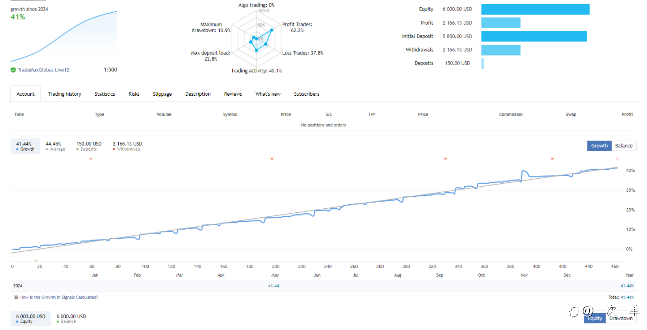Select the Equity chart button
The image size is (647, 330).
click(x=595, y=318)
